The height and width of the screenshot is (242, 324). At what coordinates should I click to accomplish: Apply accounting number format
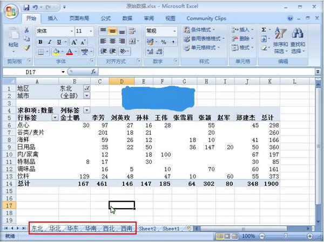[x=150, y=42]
